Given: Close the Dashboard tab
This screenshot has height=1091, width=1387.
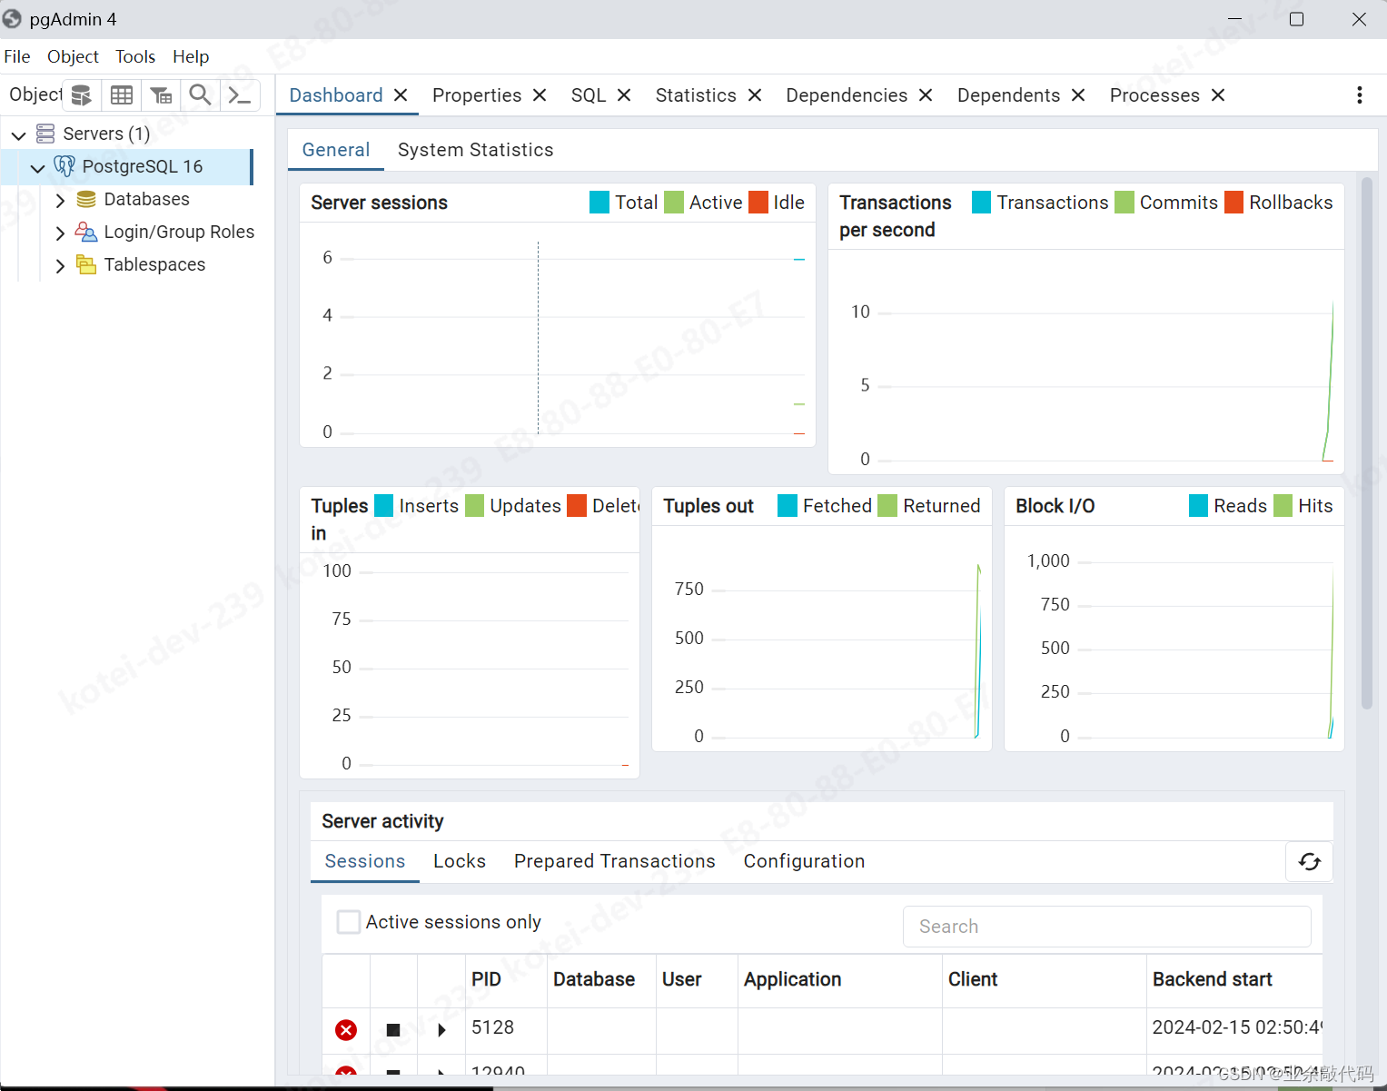Looking at the screenshot, I should 401,95.
